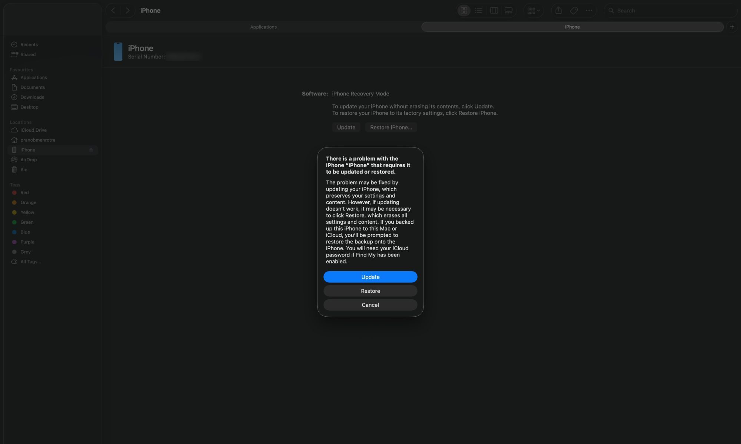Switch to column view
Image resolution: width=741 pixels, height=444 pixels.
click(494, 10)
